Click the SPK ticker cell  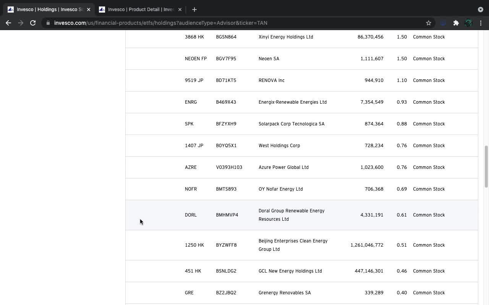pyautogui.click(x=189, y=124)
